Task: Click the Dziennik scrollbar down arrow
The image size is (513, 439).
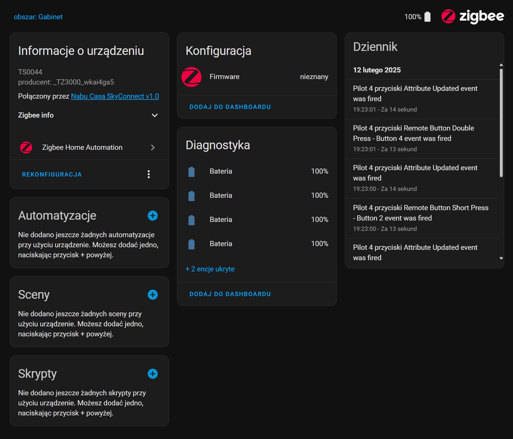Action: (x=501, y=258)
